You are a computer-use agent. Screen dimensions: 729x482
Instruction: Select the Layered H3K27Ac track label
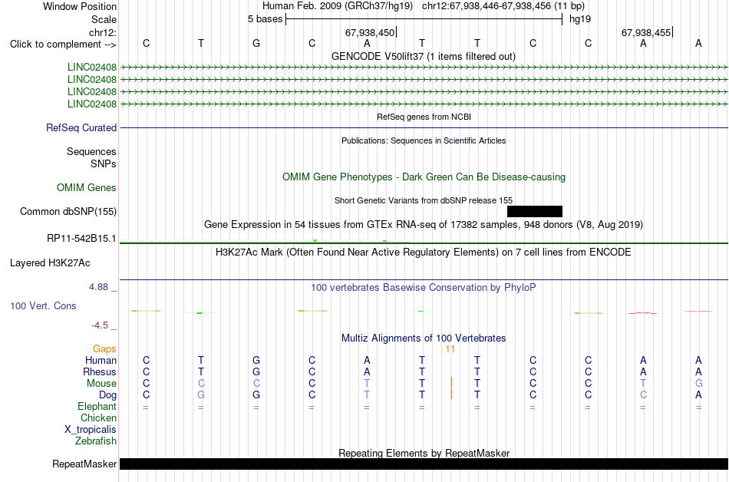(50, 263)
